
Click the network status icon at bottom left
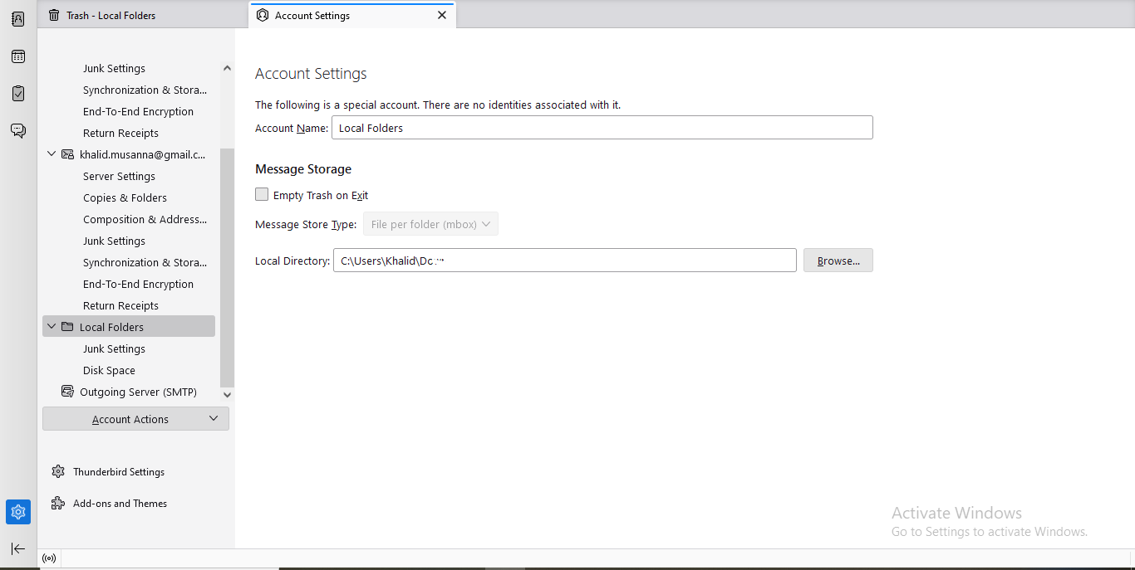(x=48, y=558)
